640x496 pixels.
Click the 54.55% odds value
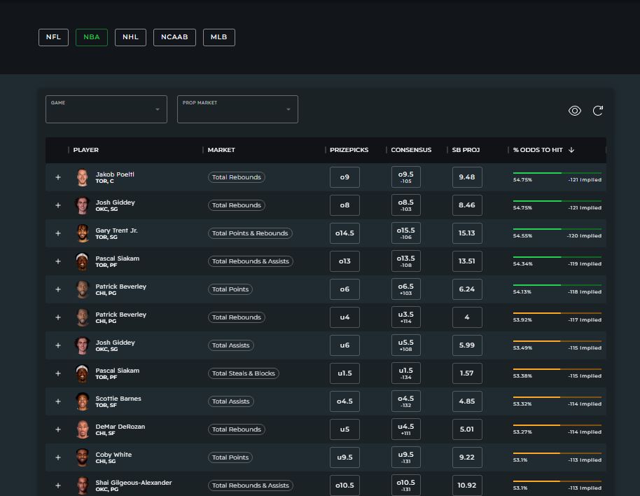pyautogui.click(x=522, y=236)
